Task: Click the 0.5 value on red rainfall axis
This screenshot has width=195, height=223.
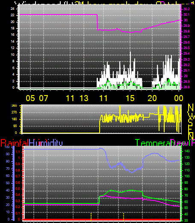Action: coord(18,189)
